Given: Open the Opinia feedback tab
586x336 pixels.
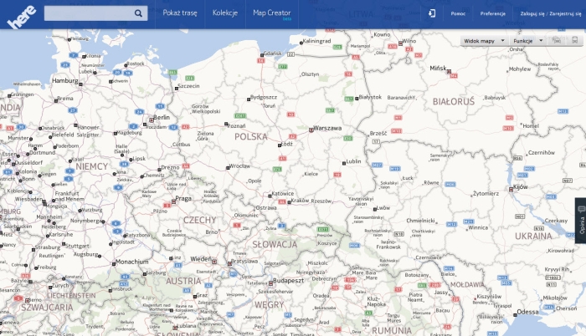Looking at the screenshot, I should [581, 221].
